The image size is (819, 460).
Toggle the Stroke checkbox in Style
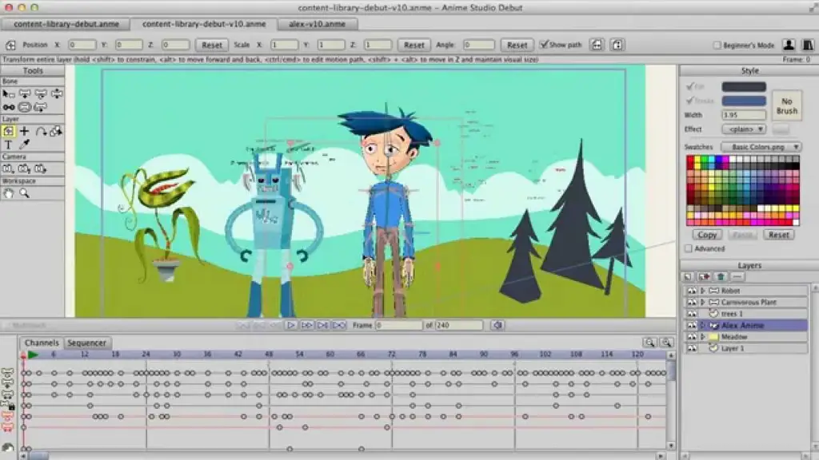(689, 101)
